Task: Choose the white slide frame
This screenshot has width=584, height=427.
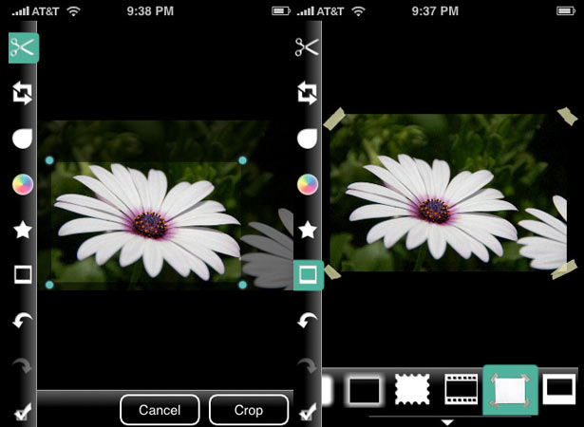Action: (x=559, y=389)
